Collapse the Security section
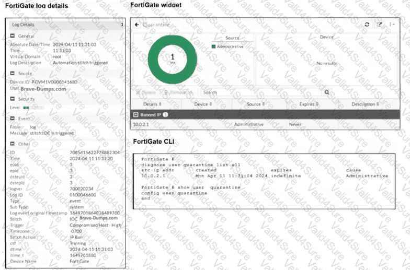 pos(12,99)
